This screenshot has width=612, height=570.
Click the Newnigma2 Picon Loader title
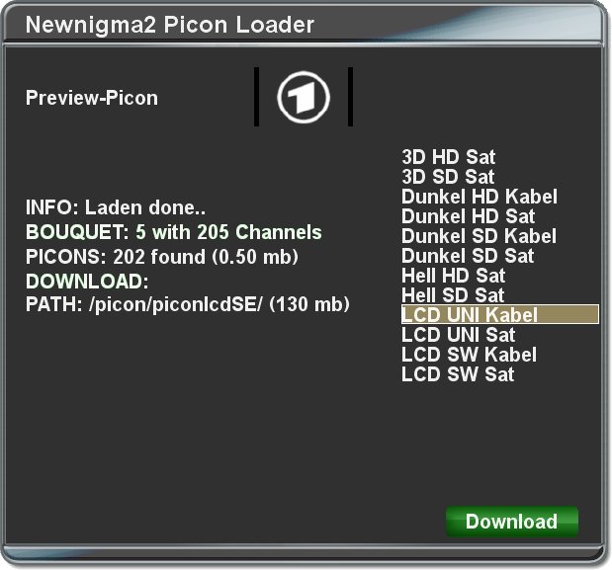(169, 25)
